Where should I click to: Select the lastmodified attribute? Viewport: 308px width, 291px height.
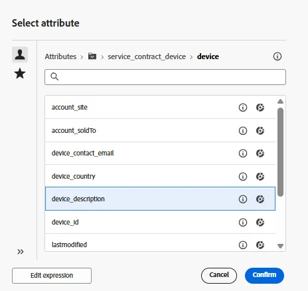click(160, 242)
